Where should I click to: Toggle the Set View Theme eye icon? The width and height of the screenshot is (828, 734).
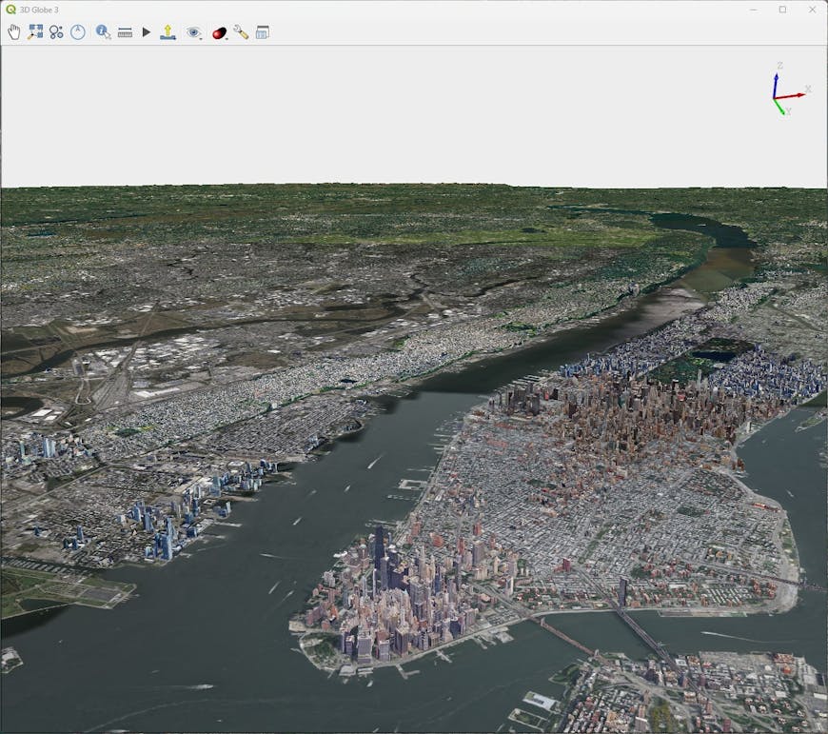pyautogui.click(x=193, y=31)
